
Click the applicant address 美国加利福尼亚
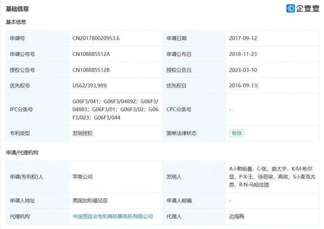(90, 200)
